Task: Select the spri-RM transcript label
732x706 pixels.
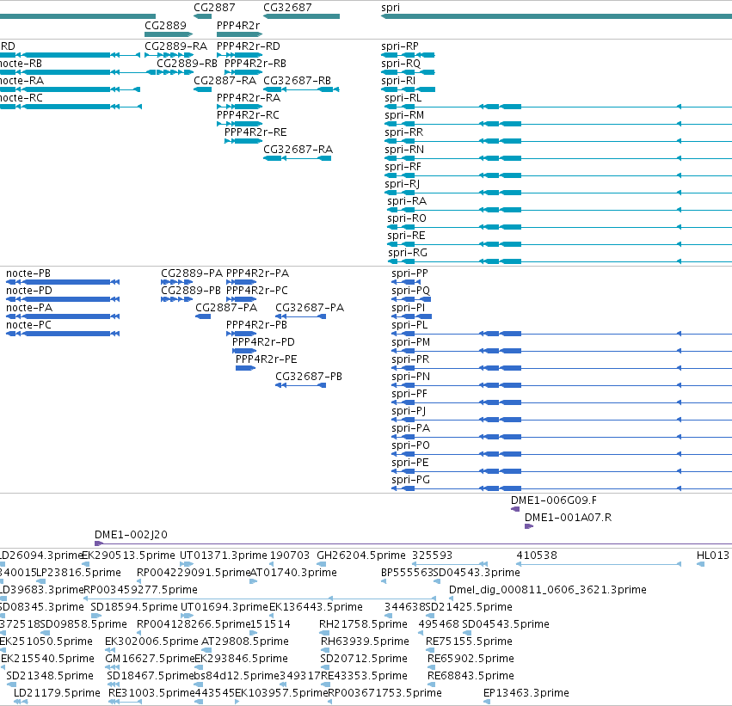Action: coord(404,115)
